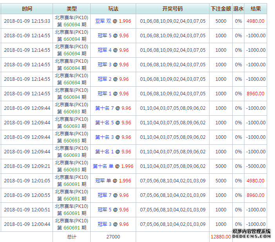The image size is (275, 242).
Task: Select the timestamp 2018-01-09 12:00:44
Action: [27, 224]
